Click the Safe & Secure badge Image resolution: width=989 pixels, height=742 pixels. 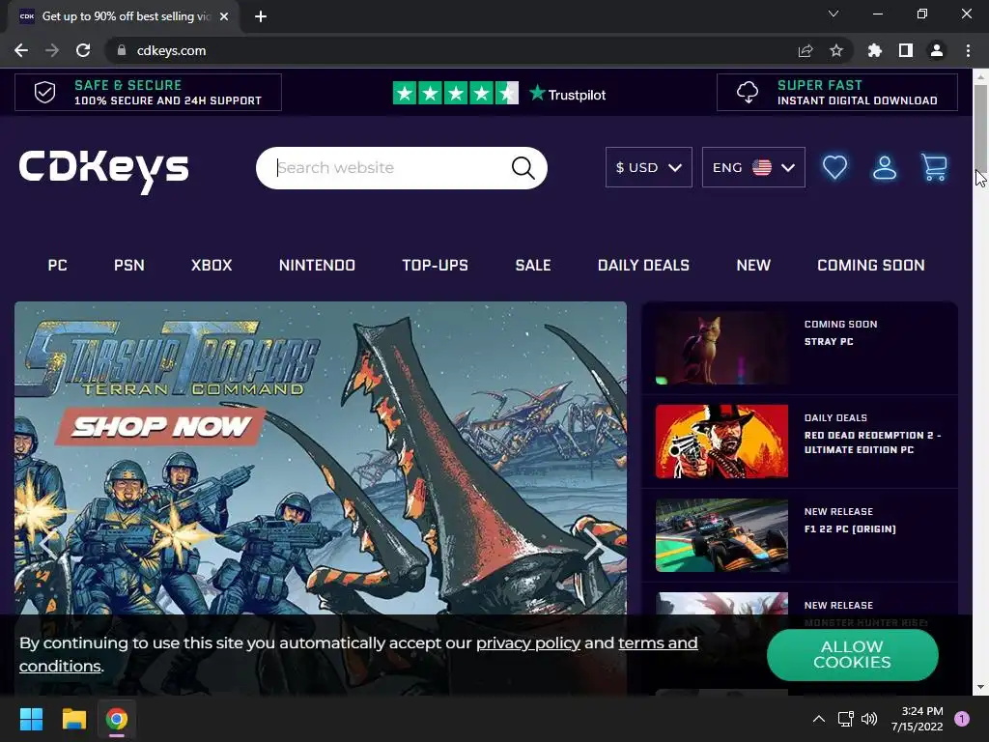coord(148,92)
